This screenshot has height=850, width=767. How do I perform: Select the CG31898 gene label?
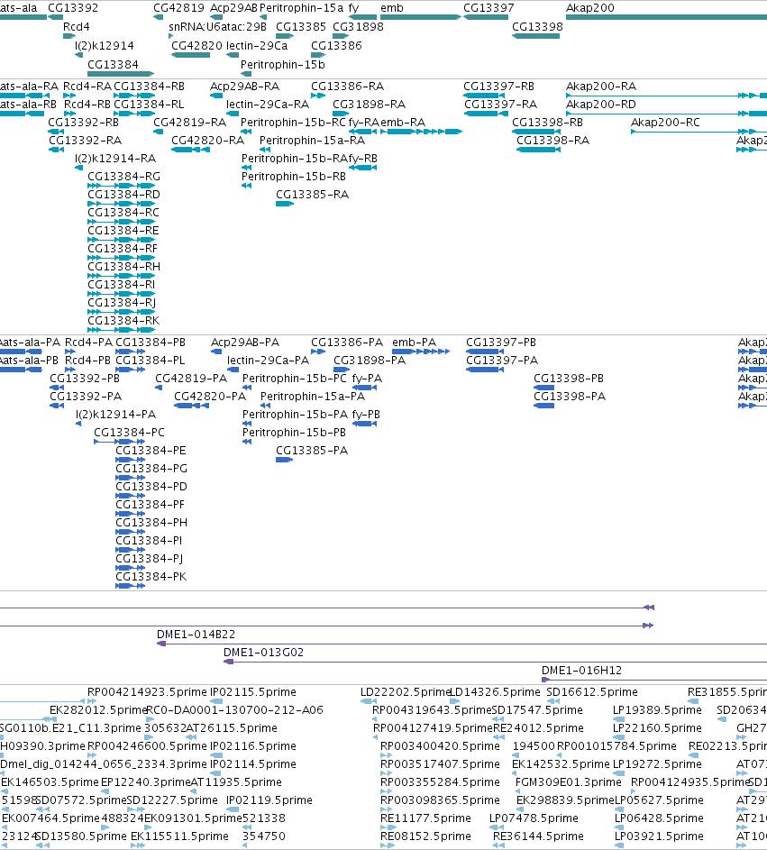359,27
